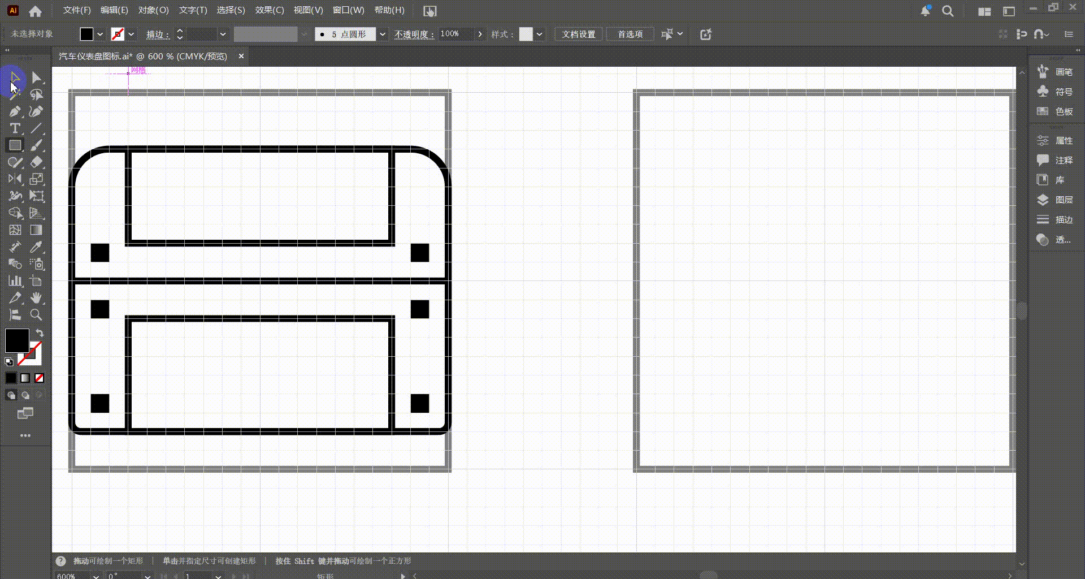Select the Type tool
This screenshot has height=579, width=1085.
[x=15, y=128]
